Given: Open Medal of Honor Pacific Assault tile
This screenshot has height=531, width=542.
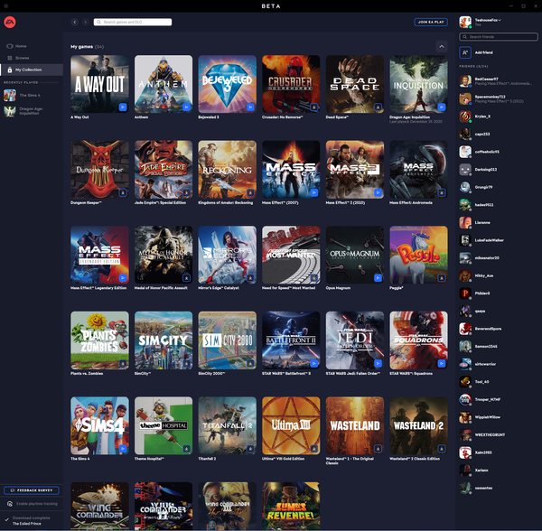Looking at the screenshot, I should [164, 255].
